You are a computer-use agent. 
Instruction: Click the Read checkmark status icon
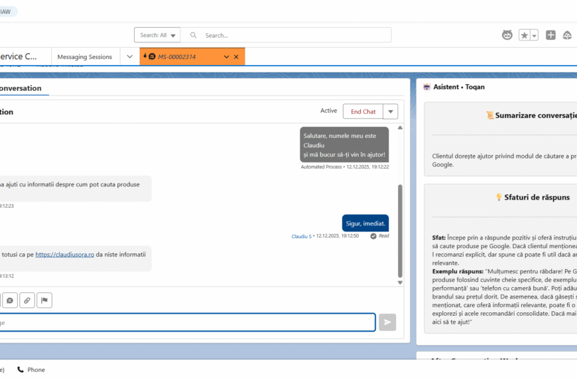373,236
